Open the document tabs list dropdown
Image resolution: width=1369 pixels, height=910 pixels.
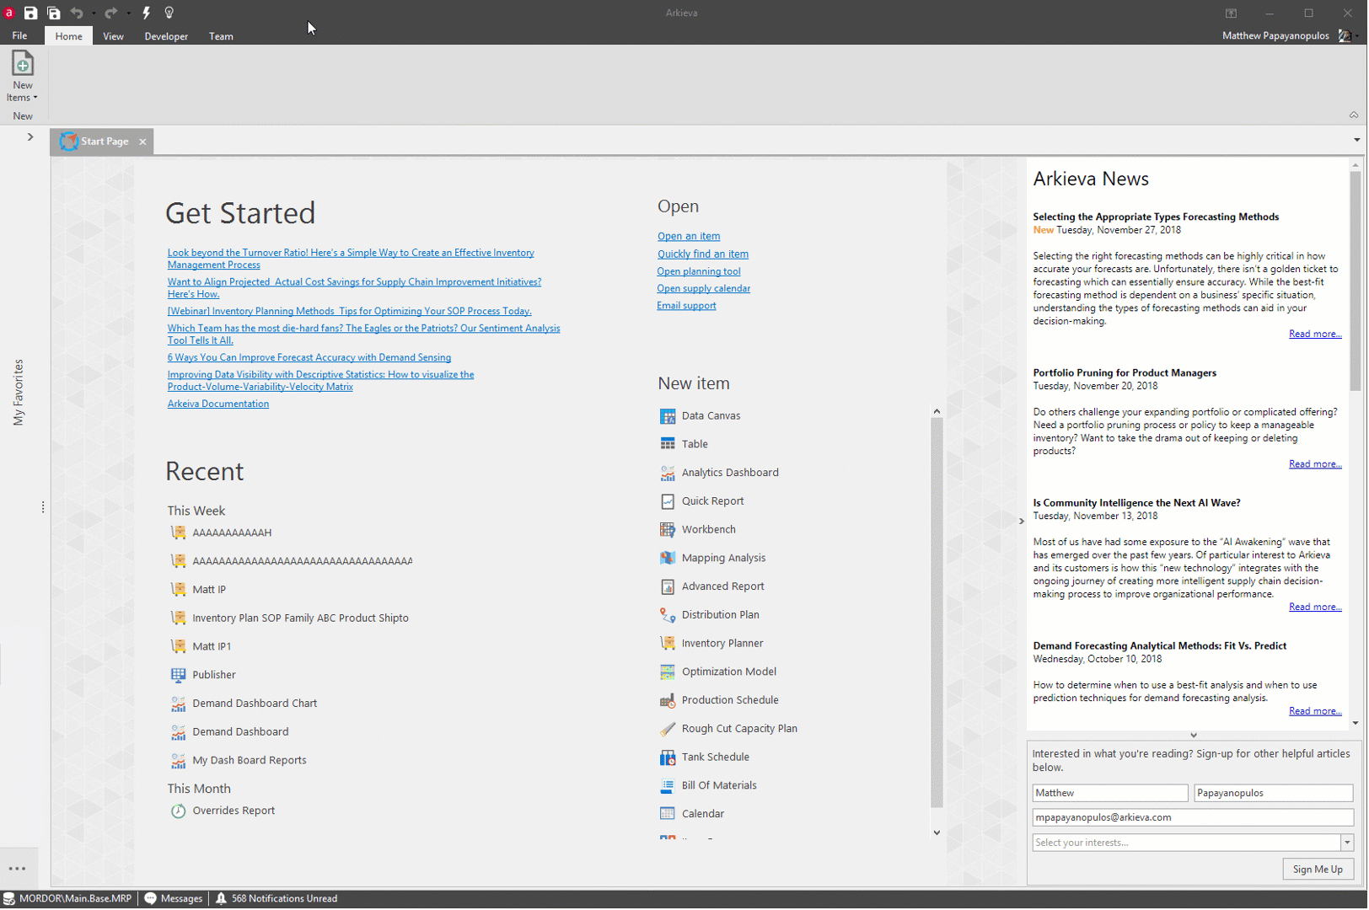[1356, 140]
